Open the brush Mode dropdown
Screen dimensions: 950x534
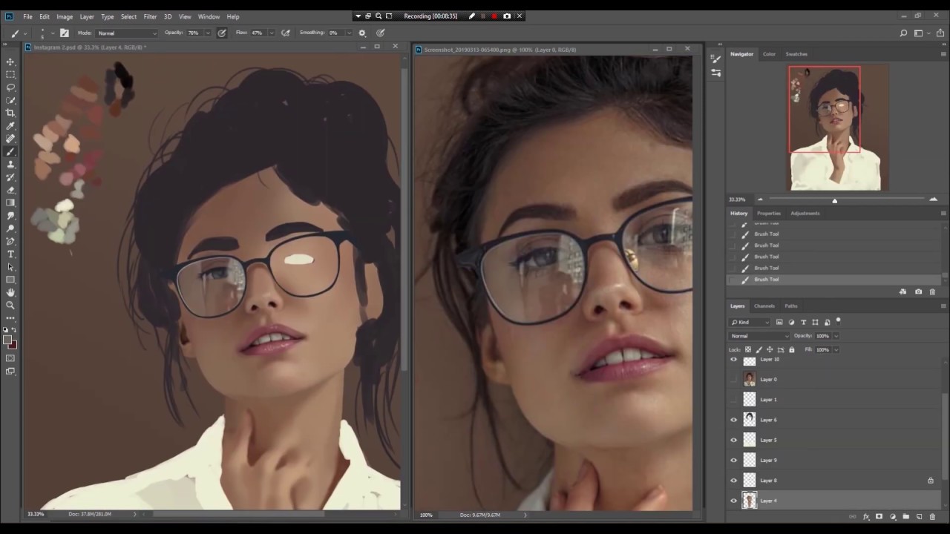coord(127,33)
